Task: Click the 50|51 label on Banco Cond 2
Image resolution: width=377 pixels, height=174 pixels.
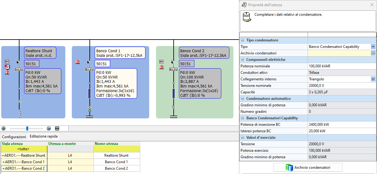Action: pyautogui.click(x=186, y=64)
